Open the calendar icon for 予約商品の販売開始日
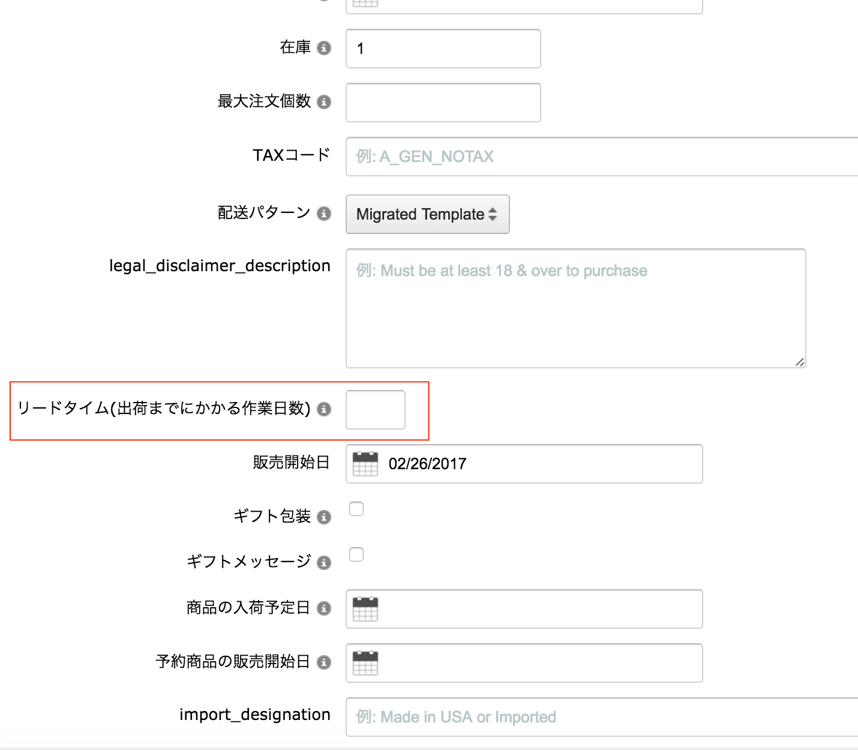 (365, 663)
